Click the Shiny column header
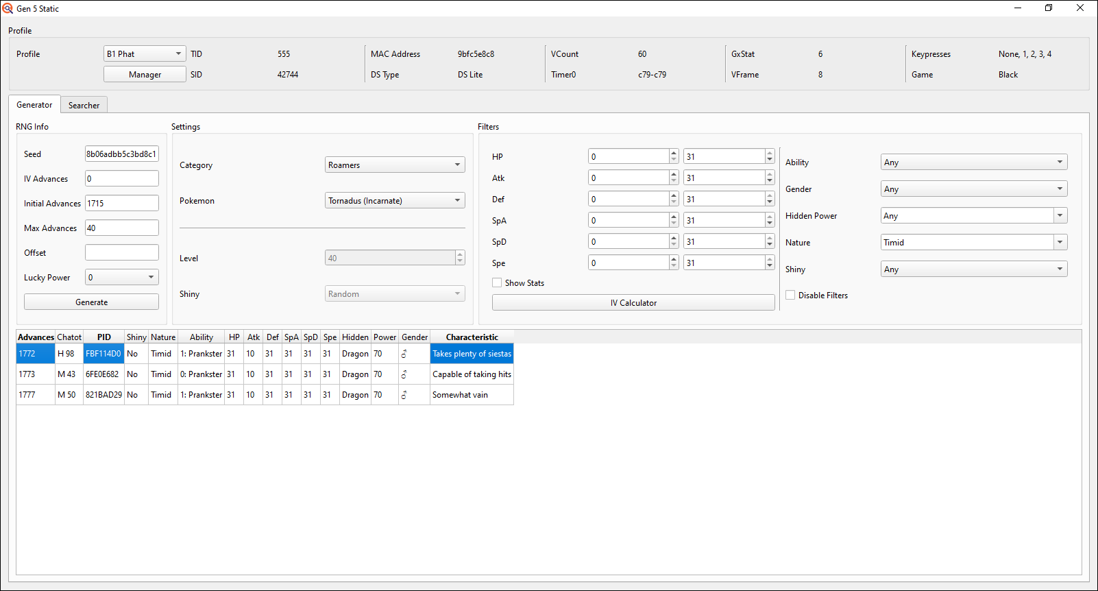 coord(136,337)
